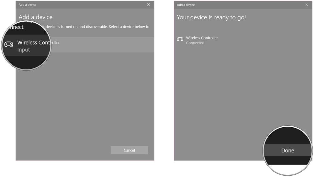This screenshot has height=177, width=314.
Task: Click the 'Your device is ready to go!' heading
Action: point(211,17)
